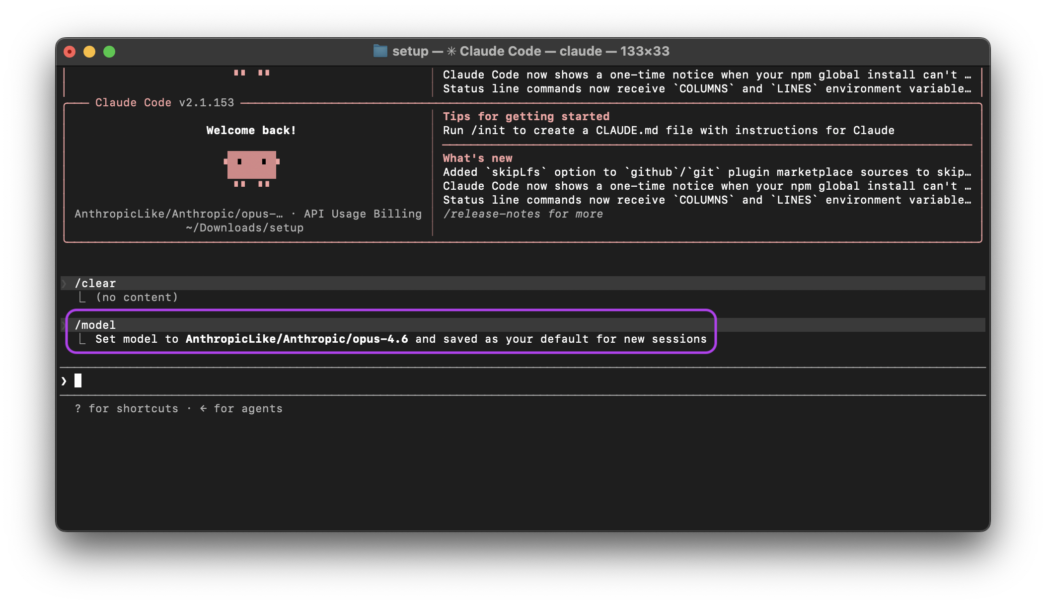This screenshot has width=1046, height=605.
Task: Click the red close window button
Action: (70, 52)
